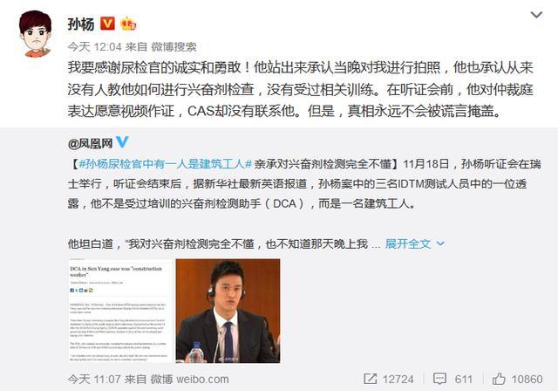The image size is (558, 391).
Task: Open comments via the speech bubble icon
Action: [x=439, y=379]
